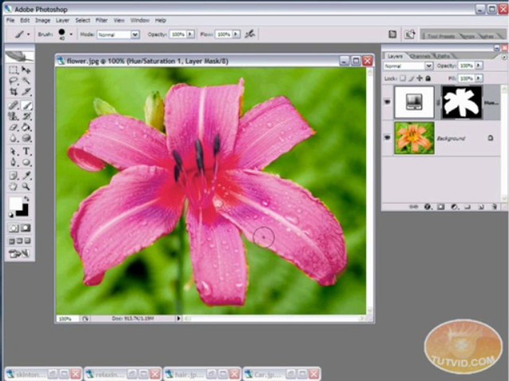This screenshot has width=509, height=381.
Task: Toggle the Airbrush option
Action: coord(250,34)
